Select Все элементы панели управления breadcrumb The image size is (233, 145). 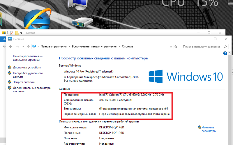tap(94, 47)
